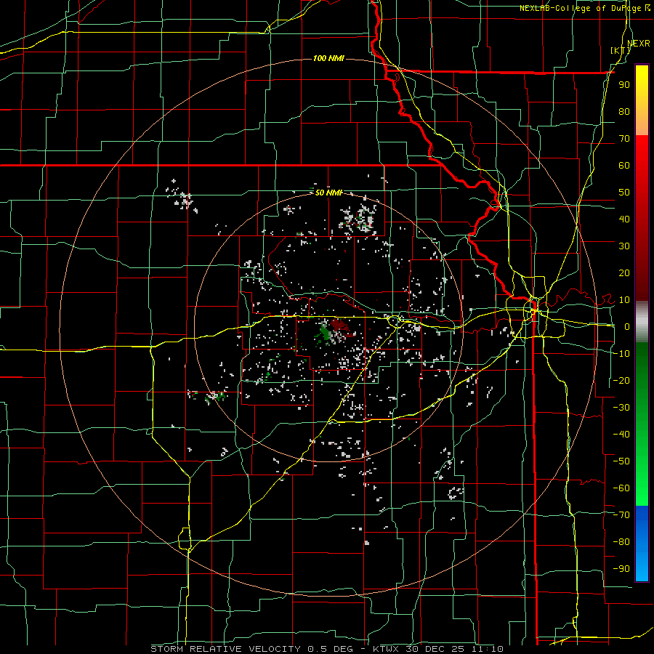This screenshot has height=654, width=654.
Task: Click the -70 value on velocity scale
Action: point(621,514)
